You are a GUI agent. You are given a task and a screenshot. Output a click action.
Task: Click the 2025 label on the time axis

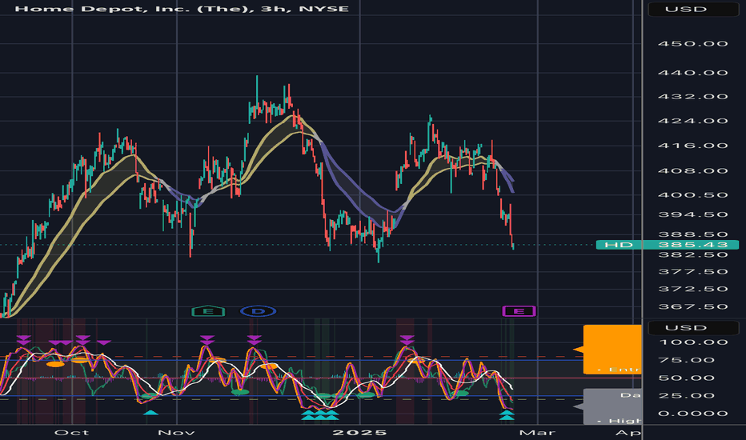pyautogui.click(x=359, y=432)
